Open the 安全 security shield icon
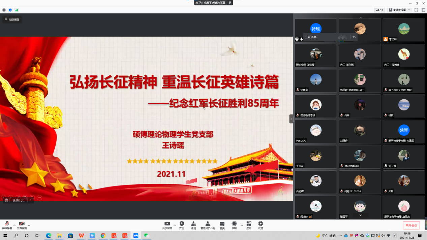427x240 pixels. point(182,224)
